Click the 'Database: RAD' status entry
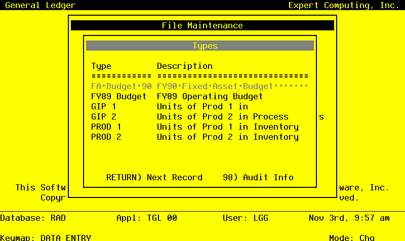Image resolution: width=405 pixels, height=241 pixels. tap(33, 218)
